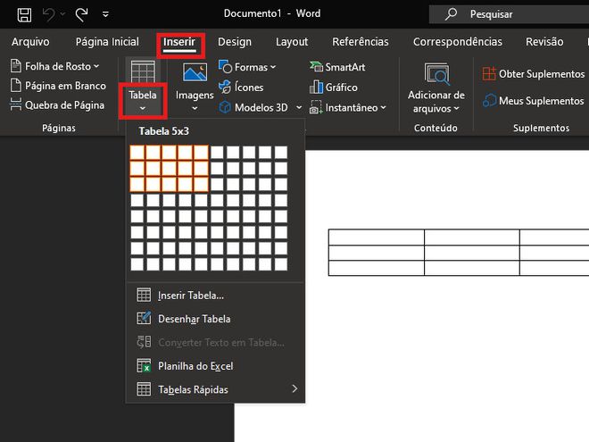Open the Referências tab
This screenshot has width=589, height=442.
tap(361, 42)
